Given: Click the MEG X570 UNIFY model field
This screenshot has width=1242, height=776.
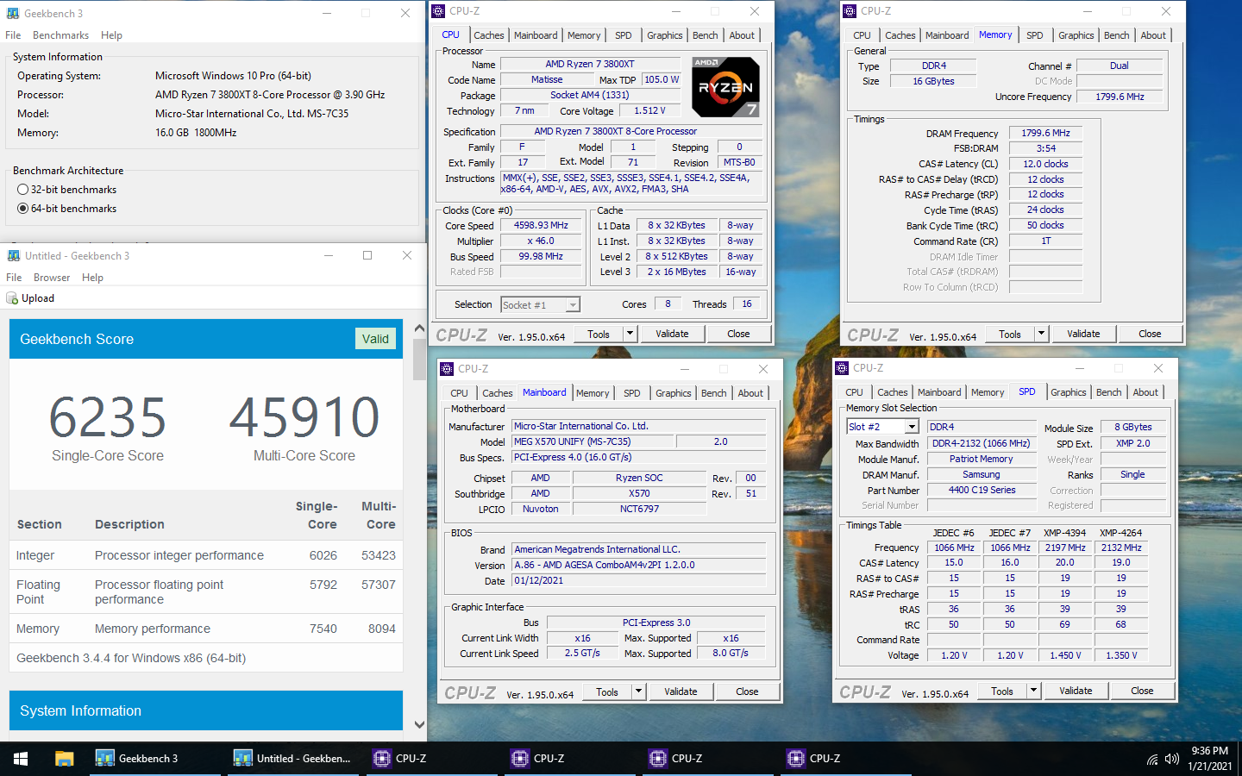Looking at the screenshot, I should (593, 441).
